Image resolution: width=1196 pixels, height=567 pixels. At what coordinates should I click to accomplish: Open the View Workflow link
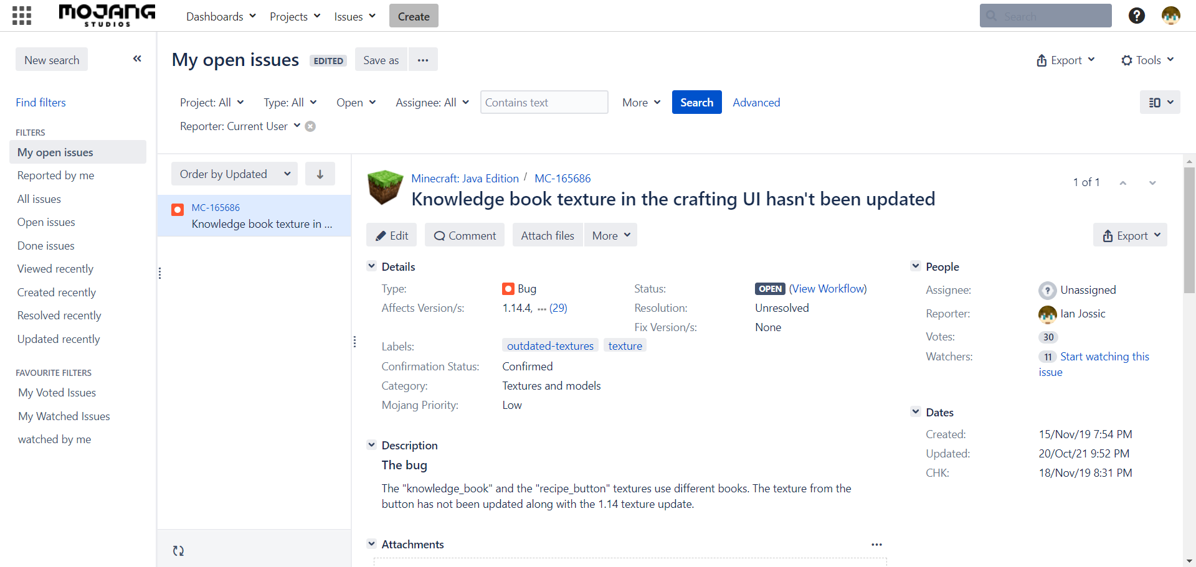pos(828,289)
